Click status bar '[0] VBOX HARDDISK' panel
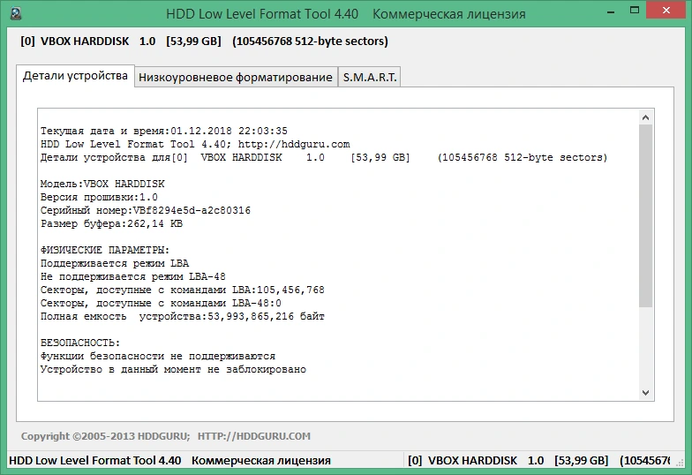 (x=539, y=461)
